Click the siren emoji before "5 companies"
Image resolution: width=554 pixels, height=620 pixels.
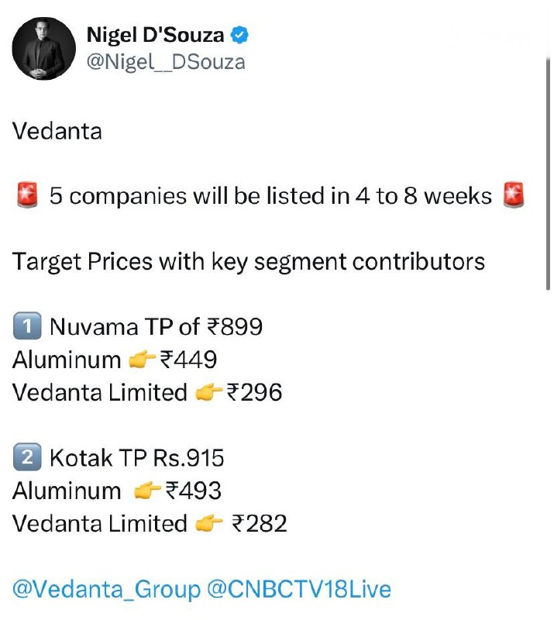[x=26, y=196]
